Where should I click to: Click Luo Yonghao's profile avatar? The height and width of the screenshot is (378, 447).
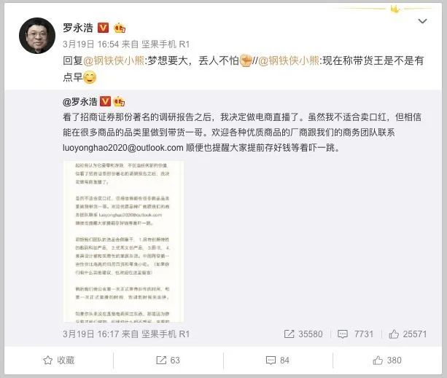coord(37,36)
